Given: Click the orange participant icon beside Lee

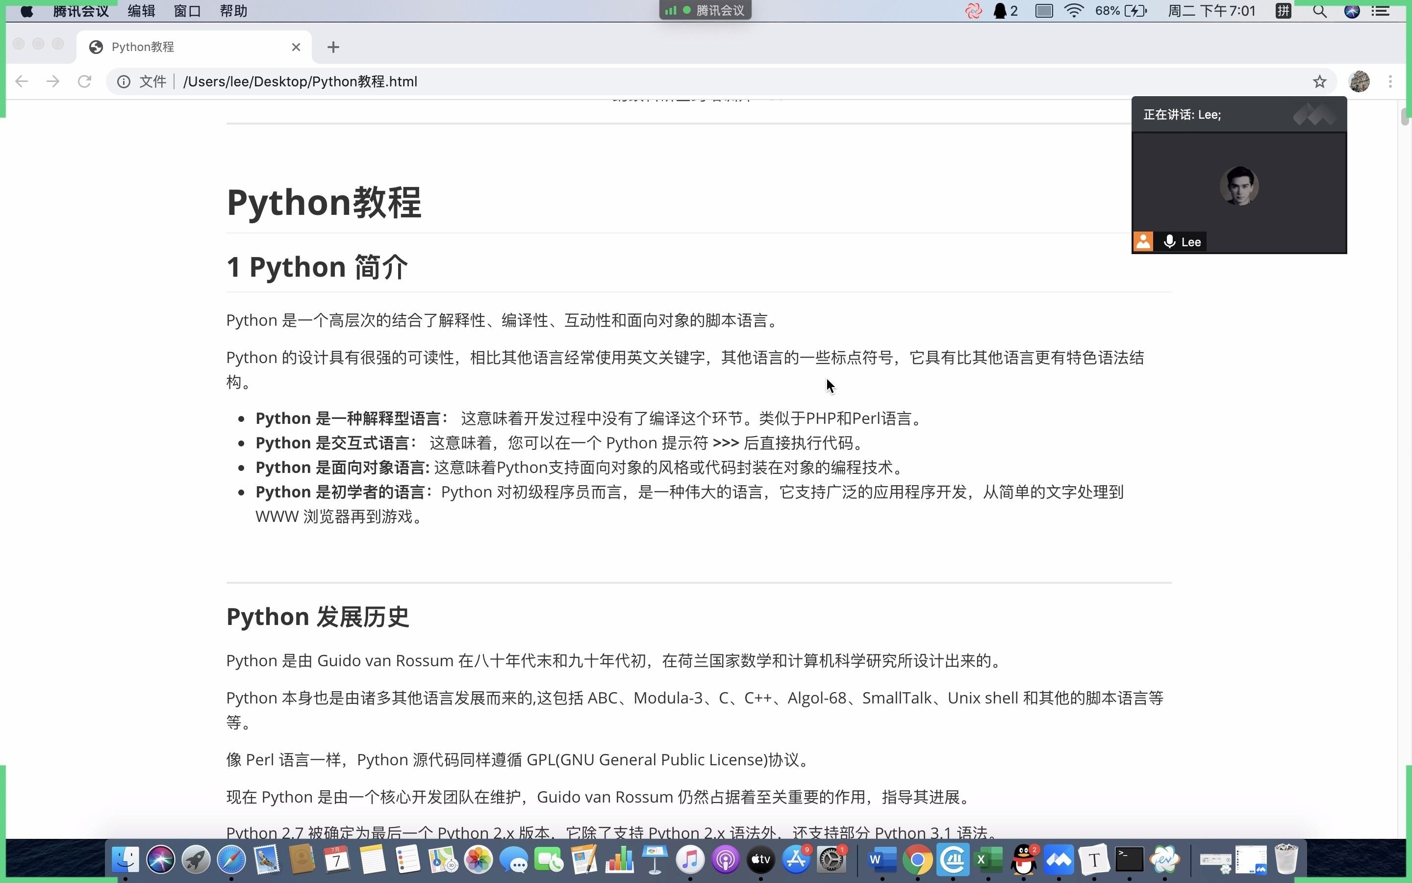Looking at the screenshot, I should [1143, 242].
